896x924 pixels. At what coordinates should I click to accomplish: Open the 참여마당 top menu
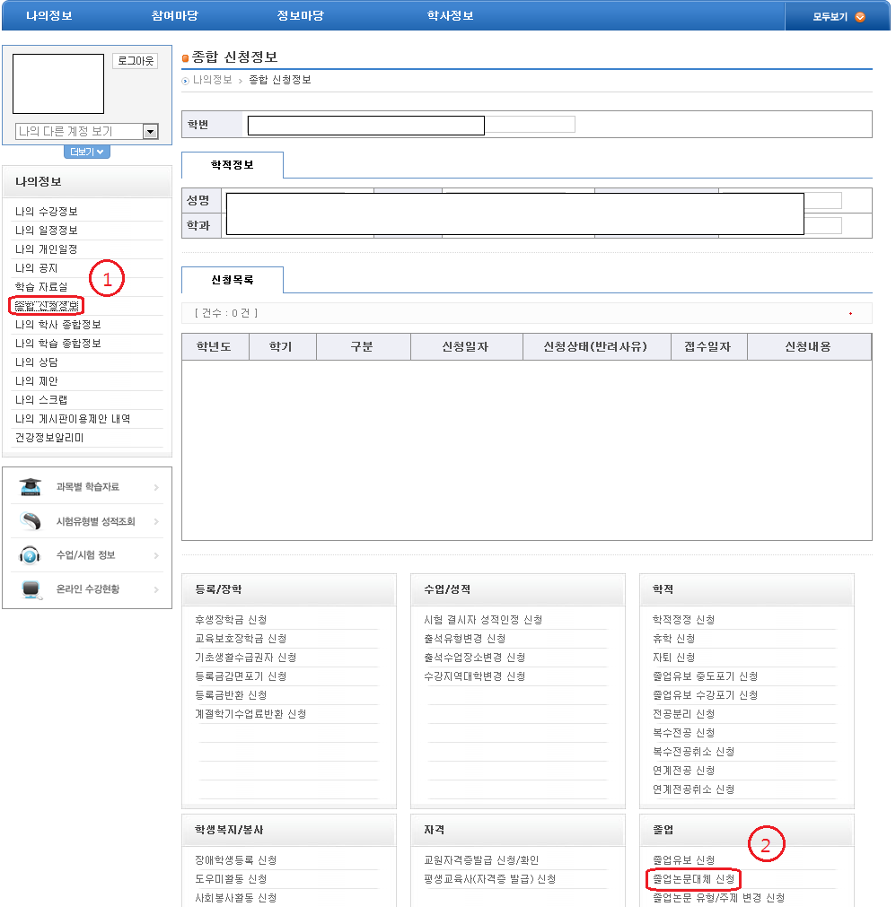pos(175,16)
